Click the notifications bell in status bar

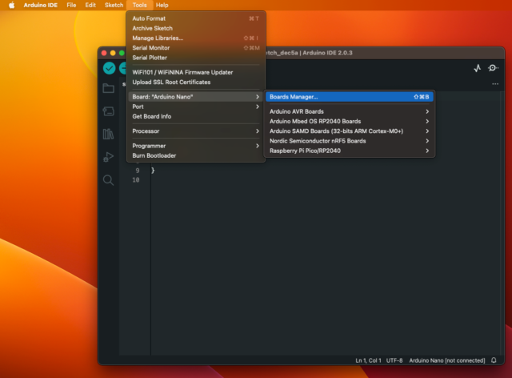pyautogui.click(x=493, y=360)
